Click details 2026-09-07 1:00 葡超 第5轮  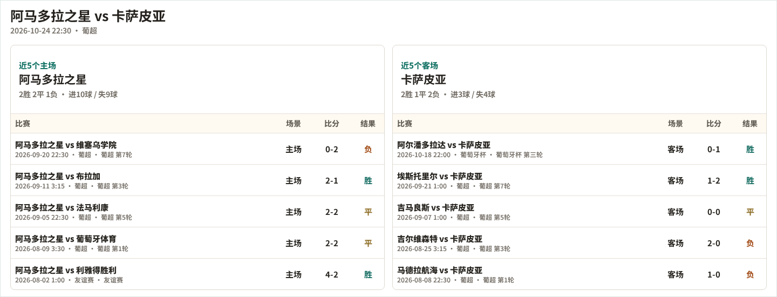click(454, 218)
